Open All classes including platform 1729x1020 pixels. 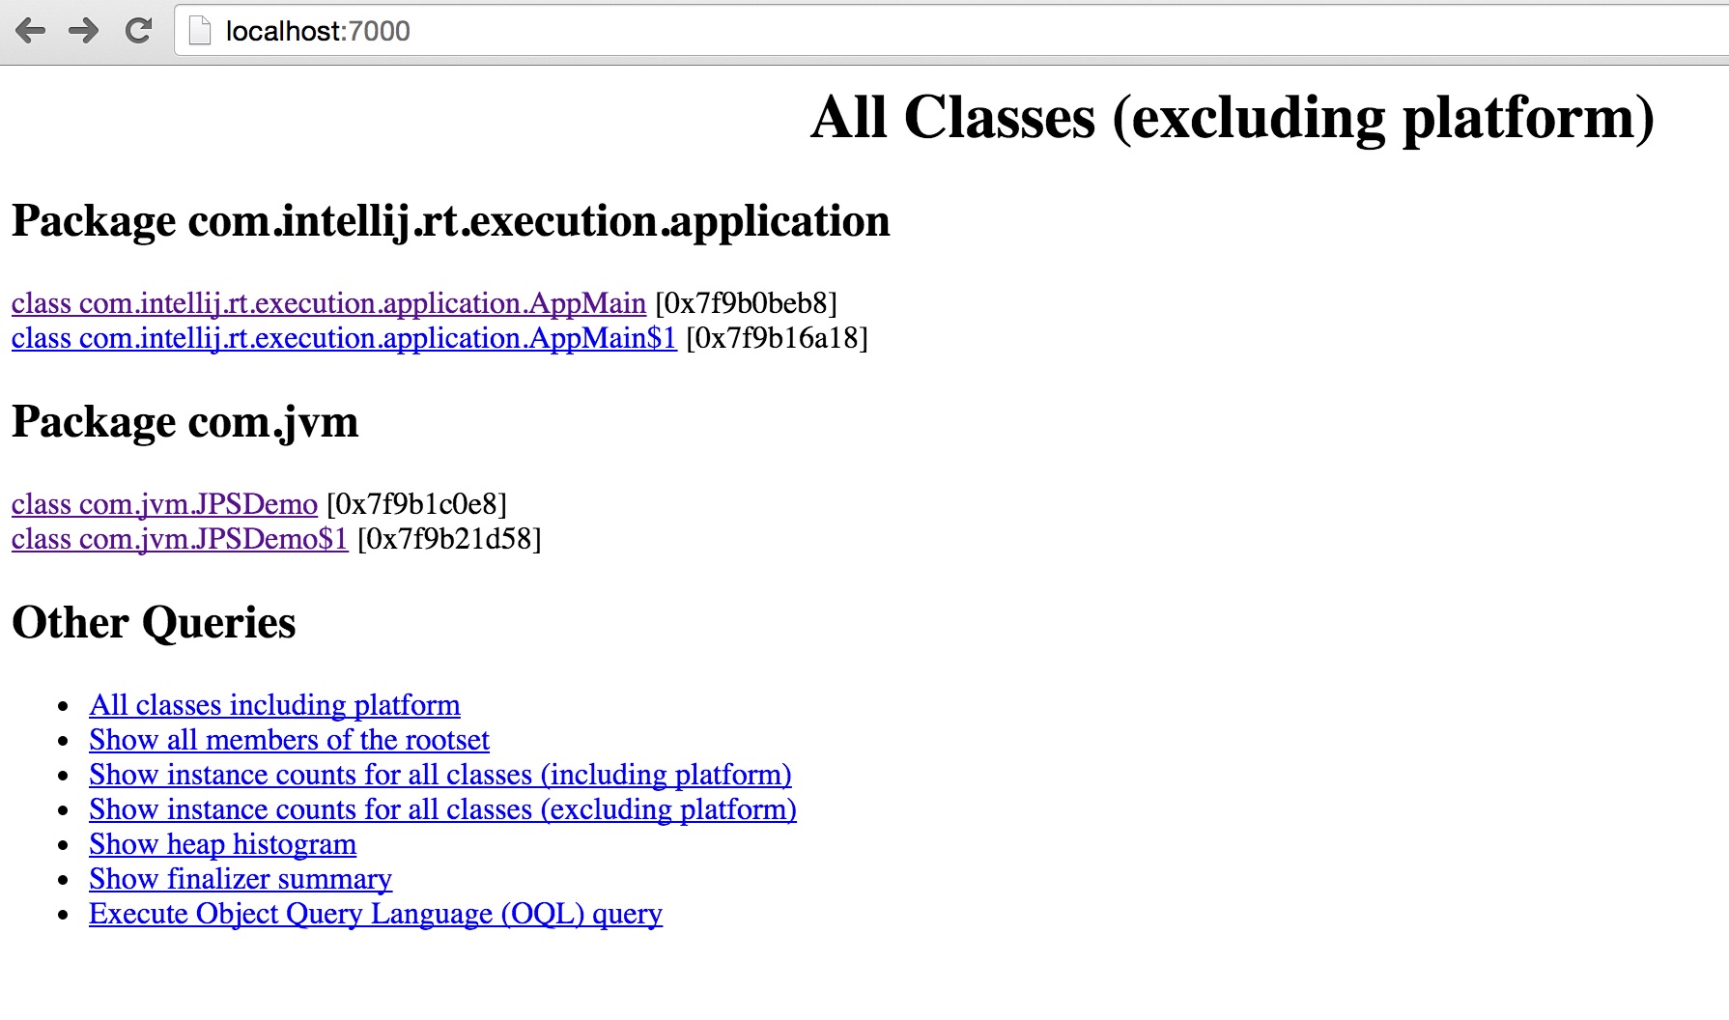tap(274, 705)
